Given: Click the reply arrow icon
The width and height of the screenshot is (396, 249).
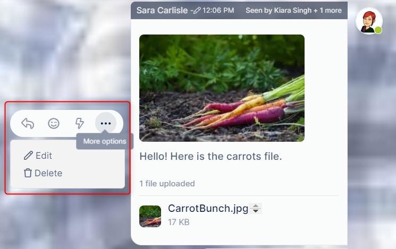Looking at the screenshot, I should [28, 123].
